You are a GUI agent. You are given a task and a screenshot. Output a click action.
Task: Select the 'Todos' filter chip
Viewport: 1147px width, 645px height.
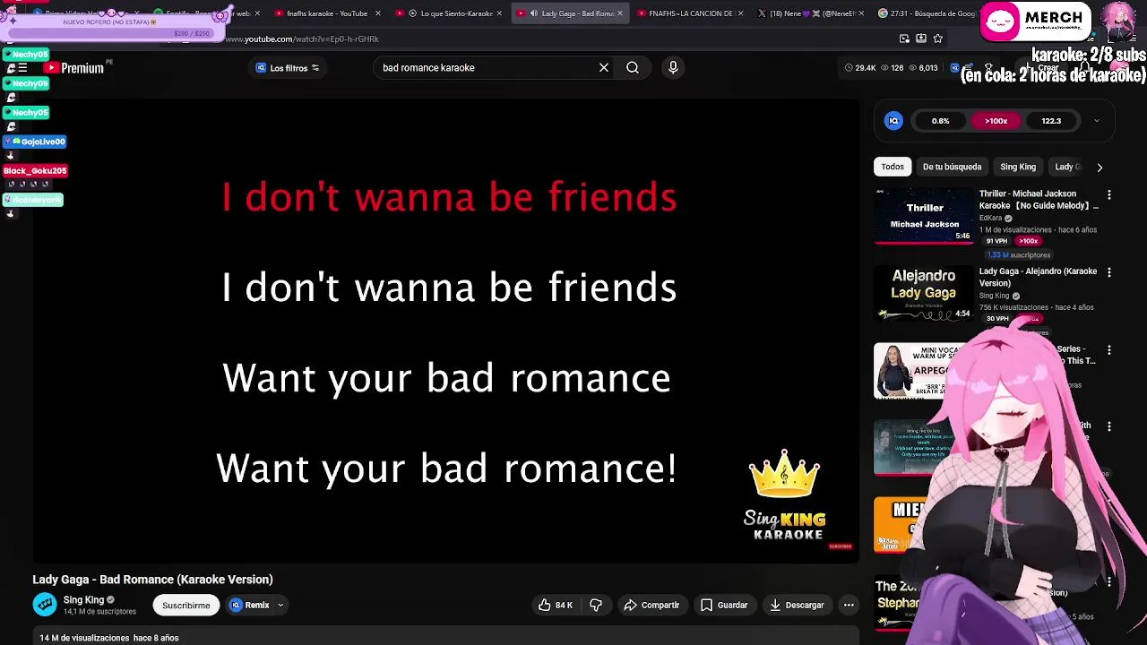pyautogui.click(x=893, y=167)
